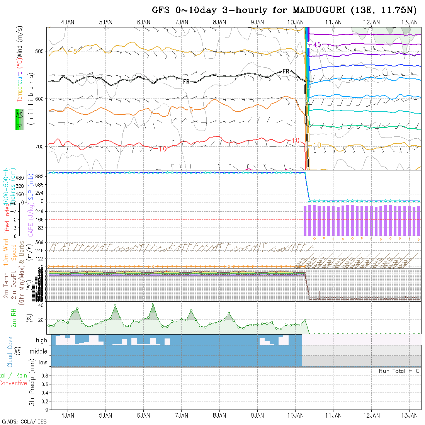Click the low cloud cover row label
The image size is (425, 425).
point(42,362)
